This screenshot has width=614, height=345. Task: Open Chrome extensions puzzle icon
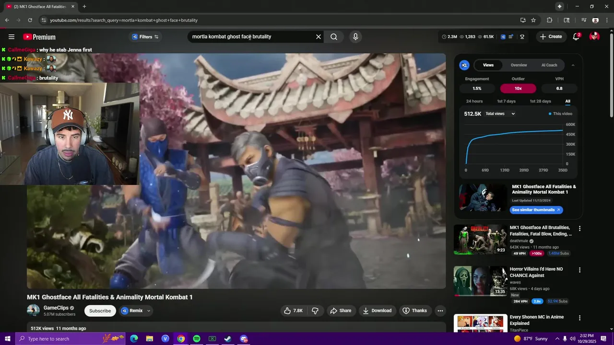(x=550, y=20)
